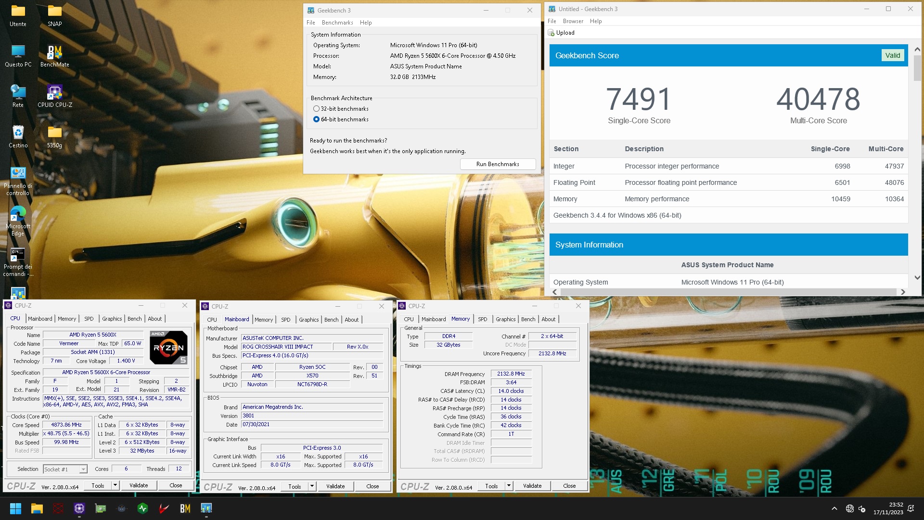The image size is (924, 520).
Task: Select the 64-bit benchmarks radio button
Action: (x=316, y=119)
